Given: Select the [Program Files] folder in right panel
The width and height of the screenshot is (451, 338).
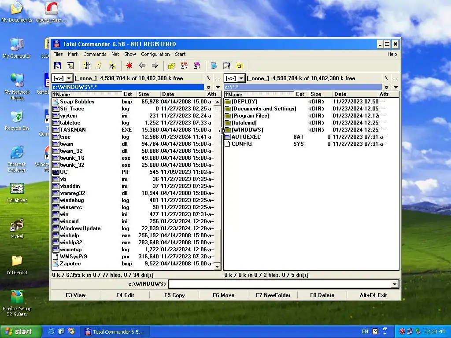Looking at the screenshot, I should tap(311, 116).
